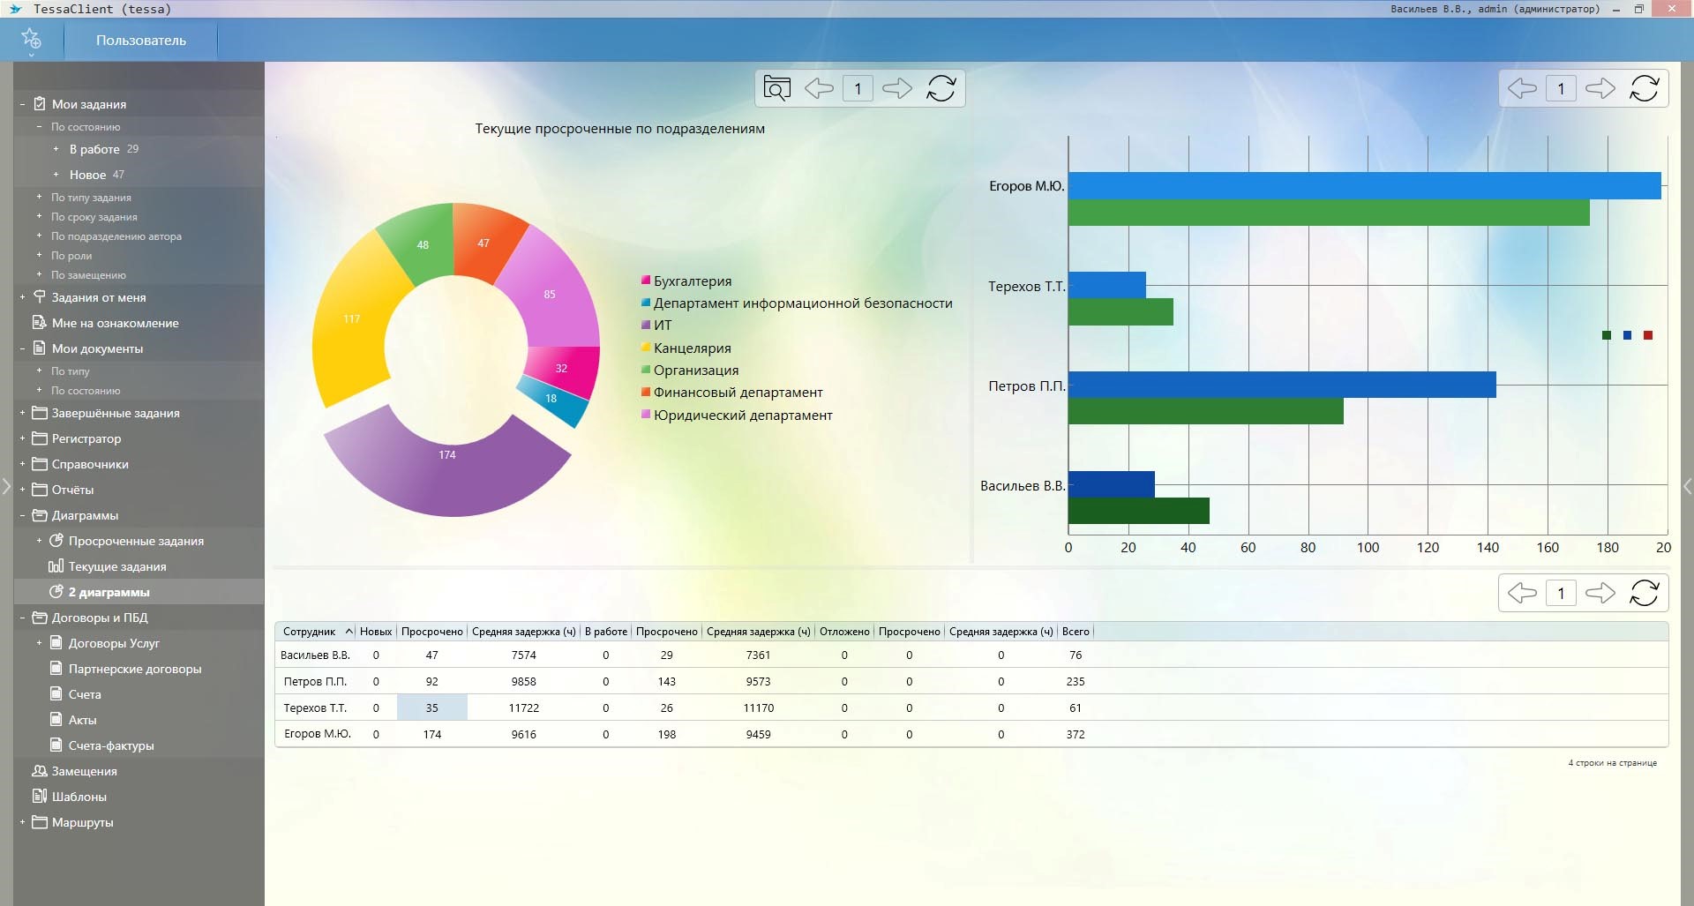The width and height of the screenshot is (1694, 906).
Task: Toggle the green series in bar chart legend
Action: click(1607, 335)
